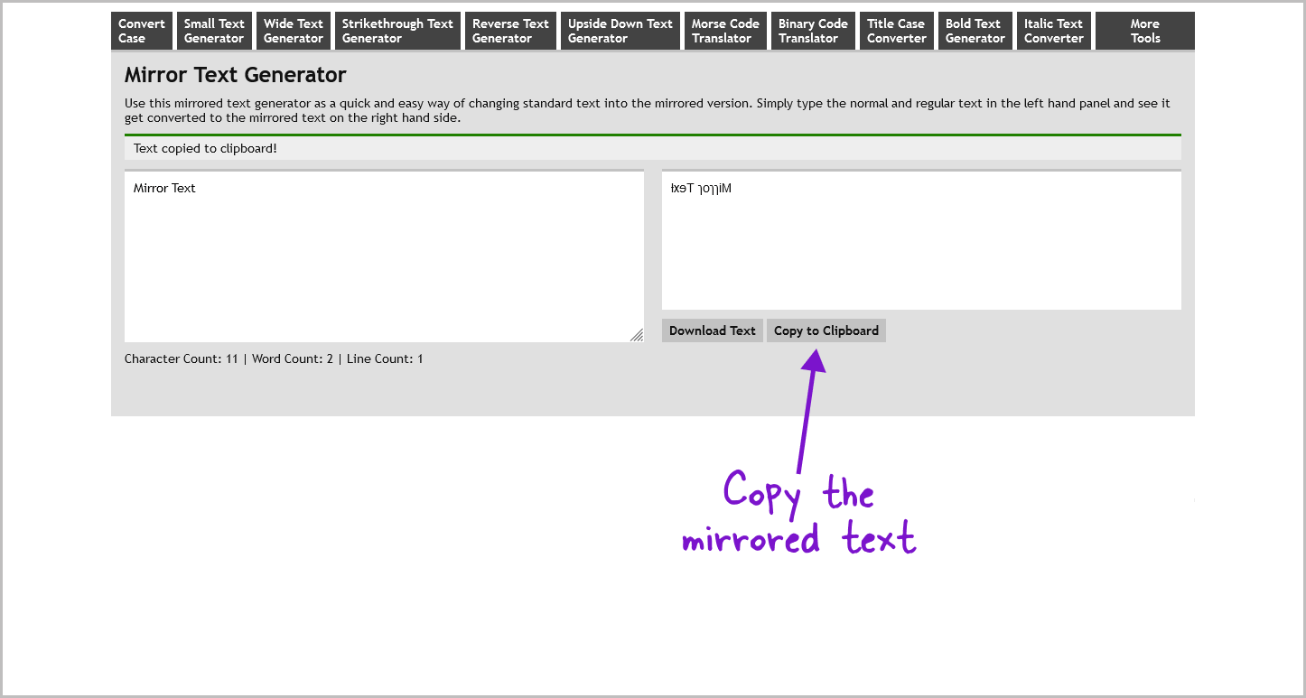Click the textarea resize handle

click(x=638, y=336)
